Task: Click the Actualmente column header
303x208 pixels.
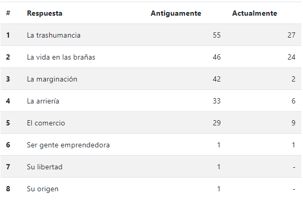Action: click(254, 13)
